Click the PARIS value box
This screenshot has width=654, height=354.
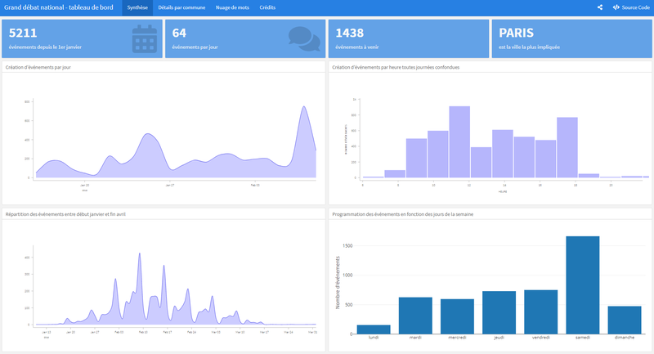[571, 38]
